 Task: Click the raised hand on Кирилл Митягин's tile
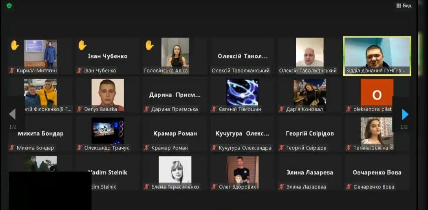[15, 45]
